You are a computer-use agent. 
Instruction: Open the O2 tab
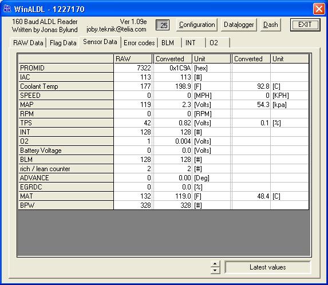click(218, 43)
